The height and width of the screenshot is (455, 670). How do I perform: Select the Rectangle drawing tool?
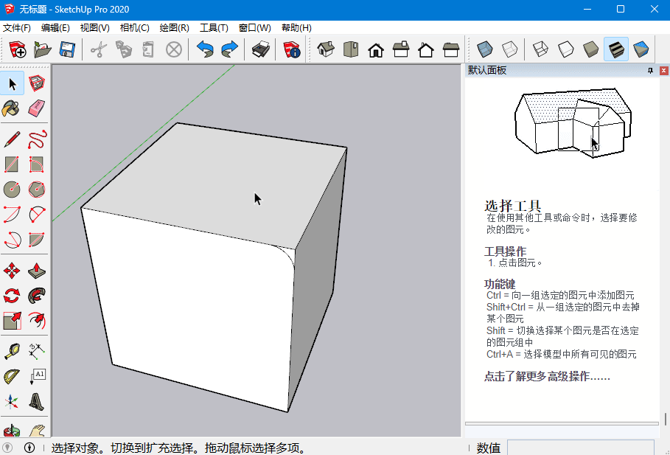(x=12, y=164)
